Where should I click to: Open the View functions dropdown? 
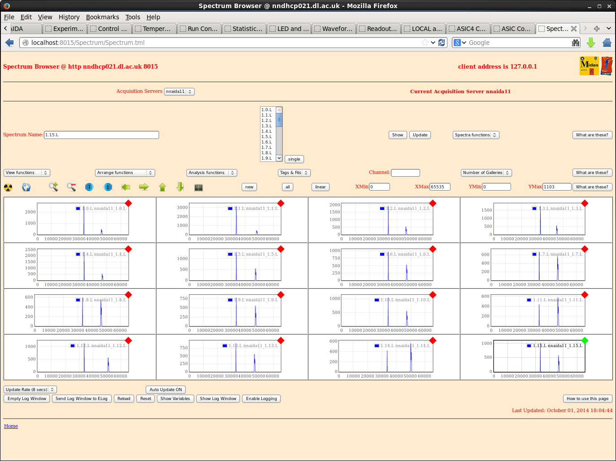click(27, 173)
